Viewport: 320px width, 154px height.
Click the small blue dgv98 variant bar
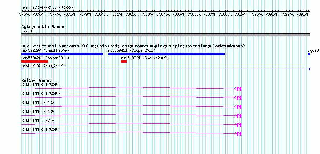point(309,54)
